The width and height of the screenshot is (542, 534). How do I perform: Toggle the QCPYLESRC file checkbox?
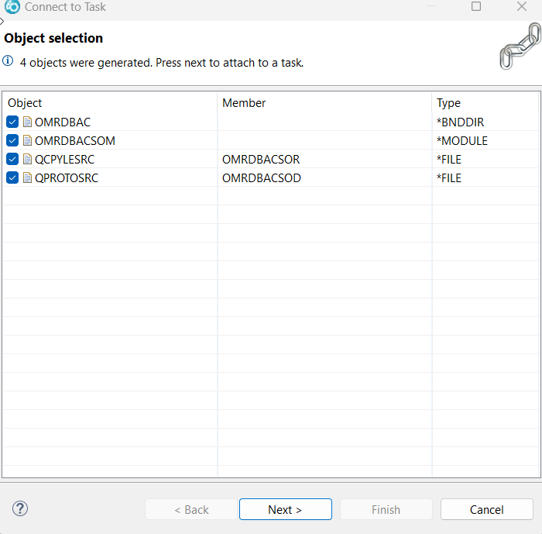coord(12,159)
